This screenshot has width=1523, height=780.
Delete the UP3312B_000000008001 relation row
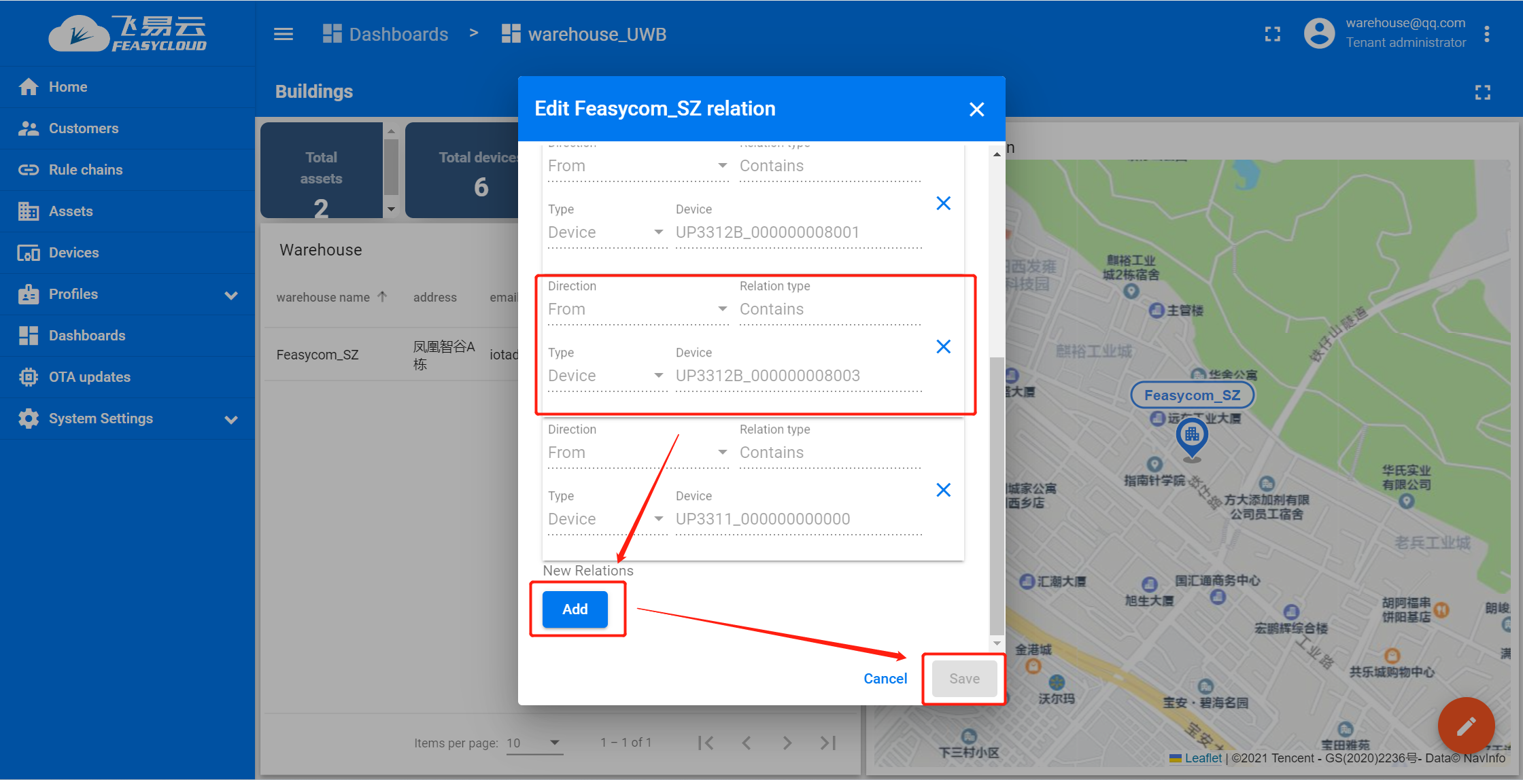pos(943,203)
